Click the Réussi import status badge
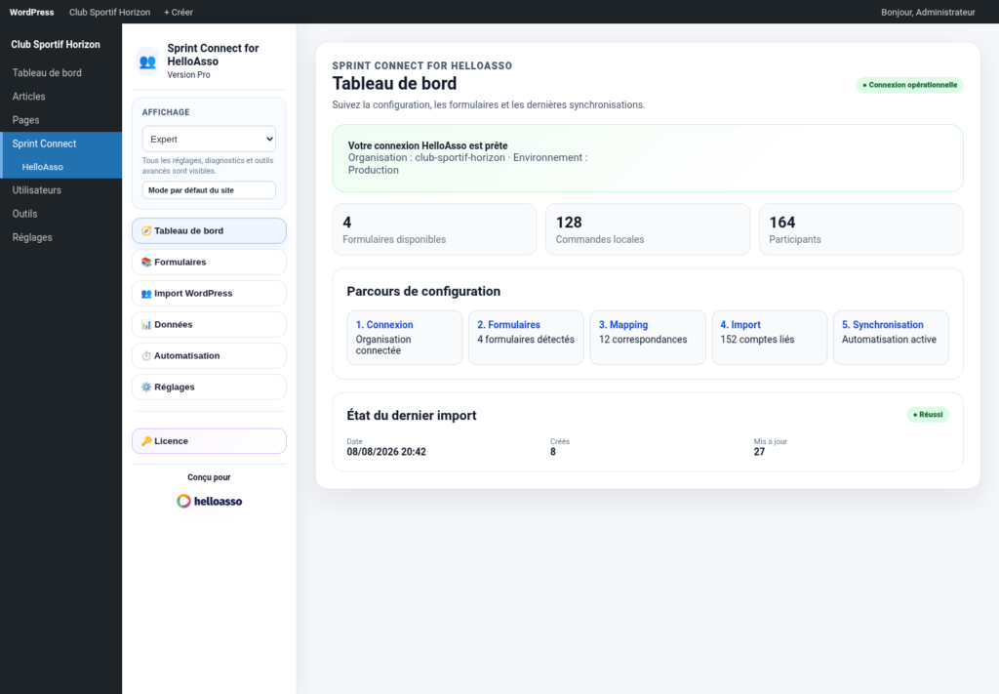Viewport: 999px width, 694px height. (x=928, y=414)
